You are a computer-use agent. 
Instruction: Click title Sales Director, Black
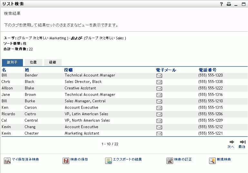(x=83, y=82)
